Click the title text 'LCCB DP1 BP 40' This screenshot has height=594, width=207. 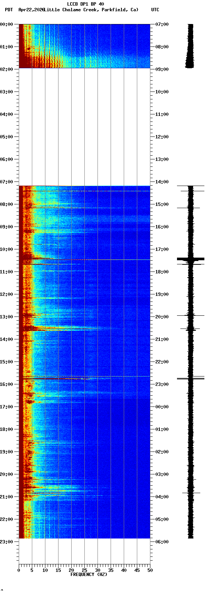(85, 4)
